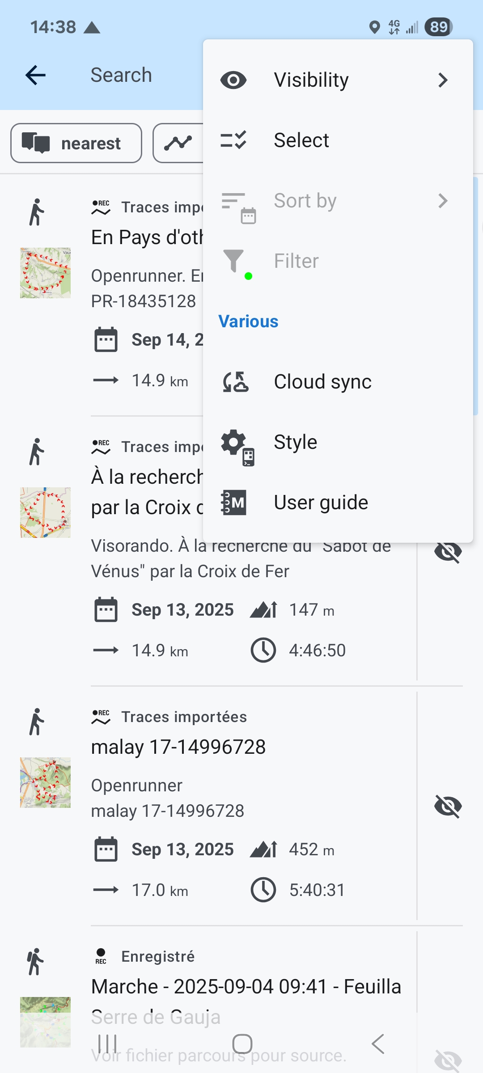Toggle visibility of Sabot de Vénus track
The width and height of the screenshot is (483, 1073).
coord(448,553)
